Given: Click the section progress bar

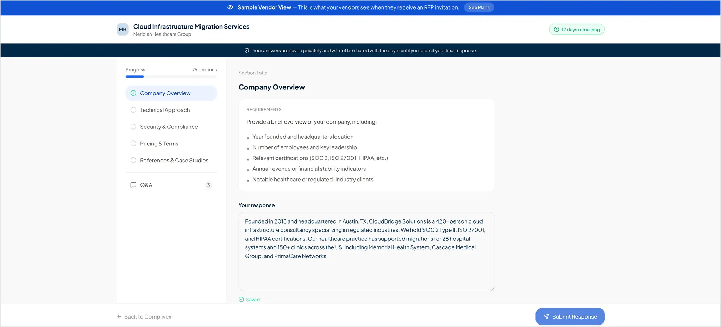Looking at the screenshot, I should coord(171,77).
